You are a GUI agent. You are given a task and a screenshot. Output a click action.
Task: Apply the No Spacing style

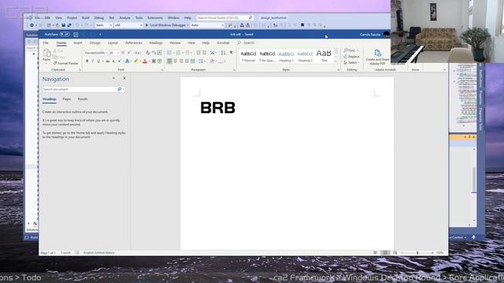[x=267, y=56]
